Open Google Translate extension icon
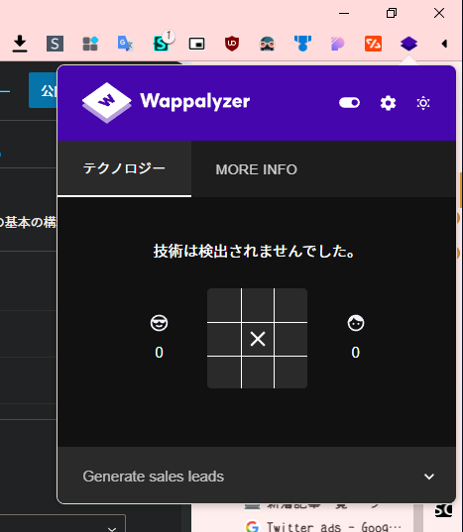 point(126,44)
